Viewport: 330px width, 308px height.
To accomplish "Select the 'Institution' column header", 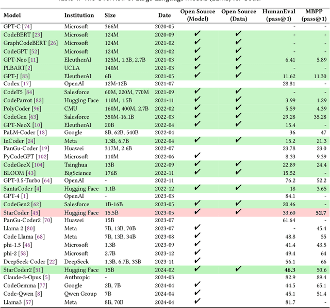I will pos(79,15).
